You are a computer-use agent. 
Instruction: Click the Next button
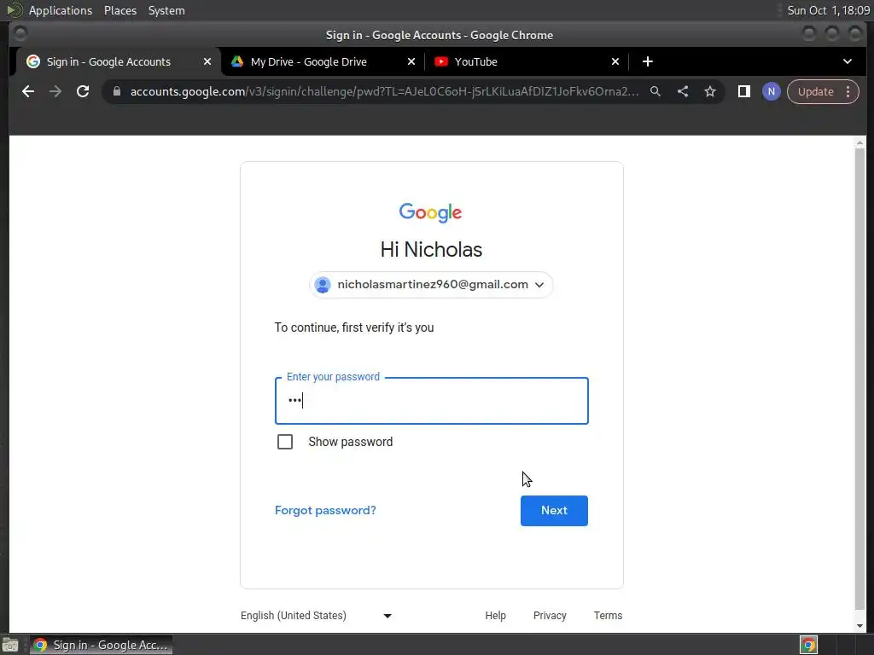pyautogui.click(x=554, y=511)
